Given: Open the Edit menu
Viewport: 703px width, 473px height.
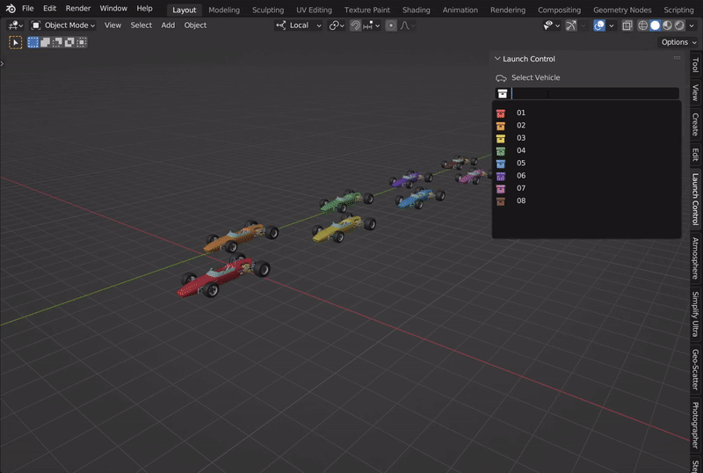Looking at the screenshot, I should click(49, 9).
